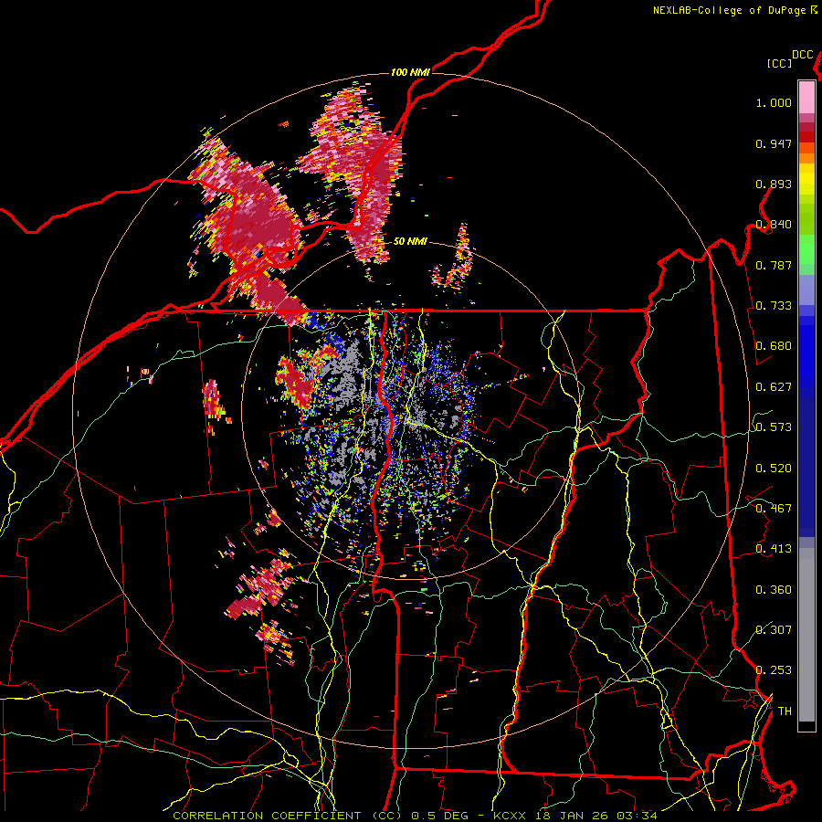Click the TH threshold label

click(785, 711)
